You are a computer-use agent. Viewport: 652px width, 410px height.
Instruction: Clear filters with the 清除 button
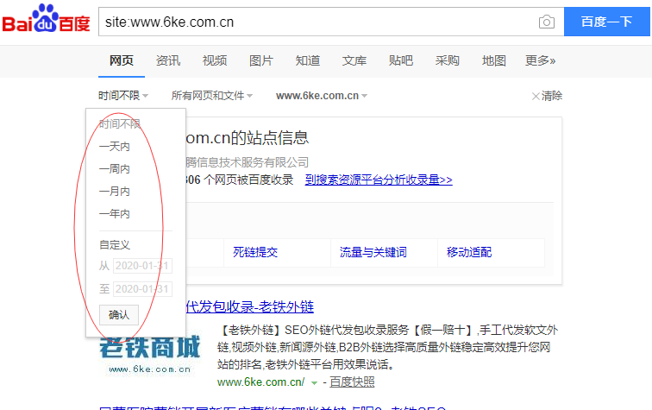[x=547, y=96]
